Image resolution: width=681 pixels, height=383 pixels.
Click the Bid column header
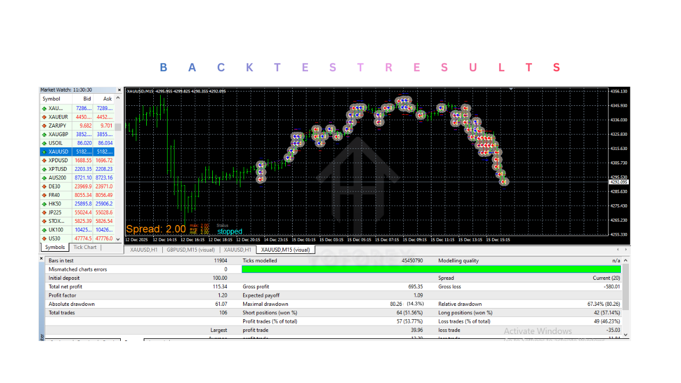pos(87,98)
